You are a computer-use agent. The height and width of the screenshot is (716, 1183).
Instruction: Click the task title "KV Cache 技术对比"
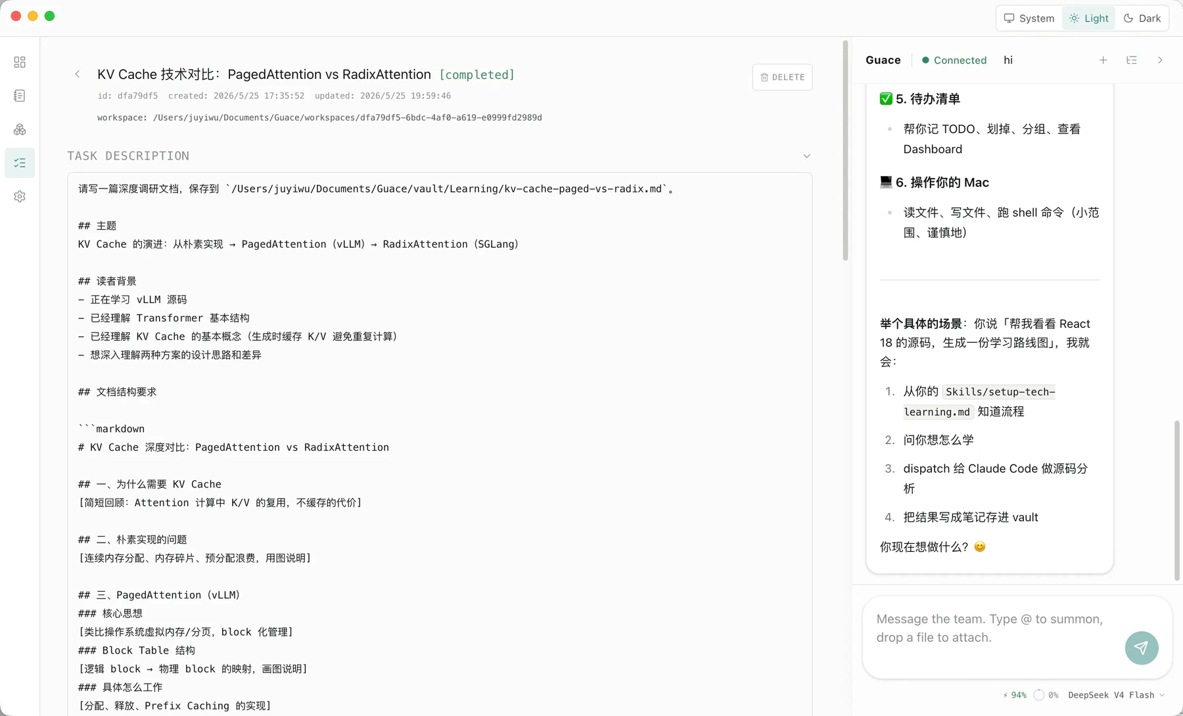pyautogui.click(x=264, y=75)
